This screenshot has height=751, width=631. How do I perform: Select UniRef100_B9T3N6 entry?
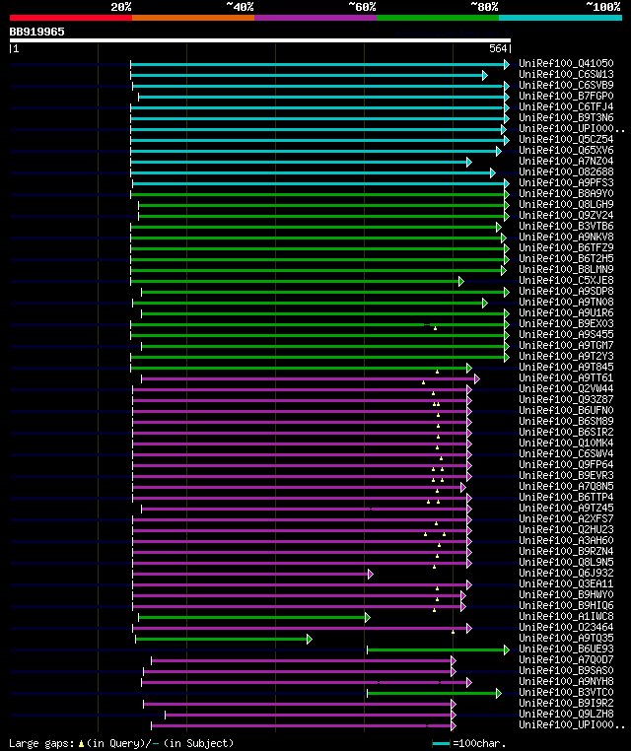pyautogui.click(x=566, y=118)
